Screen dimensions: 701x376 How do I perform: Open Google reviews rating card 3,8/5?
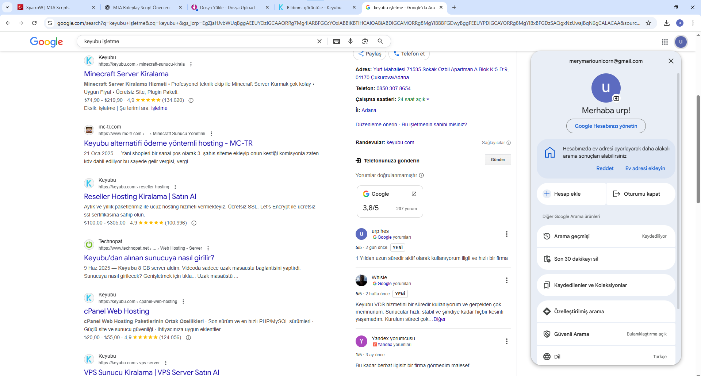[x=390, y=202]
